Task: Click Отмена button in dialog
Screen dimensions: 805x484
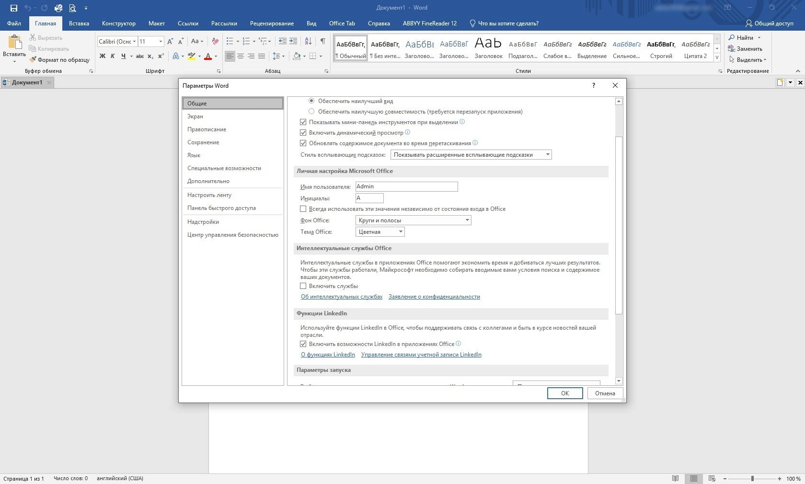Action: (605, 393)
